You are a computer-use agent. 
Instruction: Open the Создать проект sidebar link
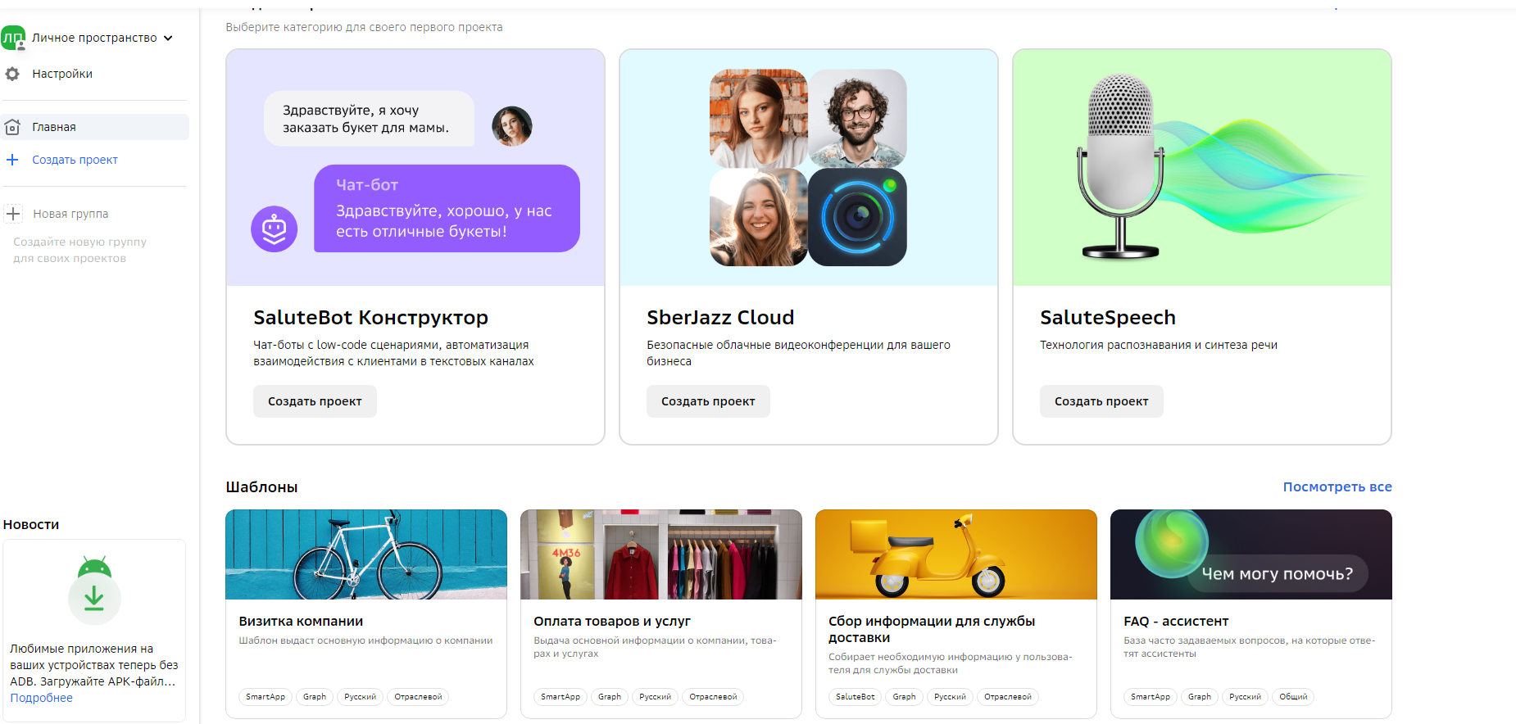(75, 160)
